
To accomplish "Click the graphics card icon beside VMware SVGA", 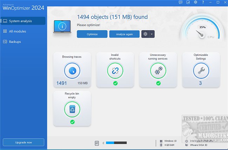I will (x=187, y=145).
